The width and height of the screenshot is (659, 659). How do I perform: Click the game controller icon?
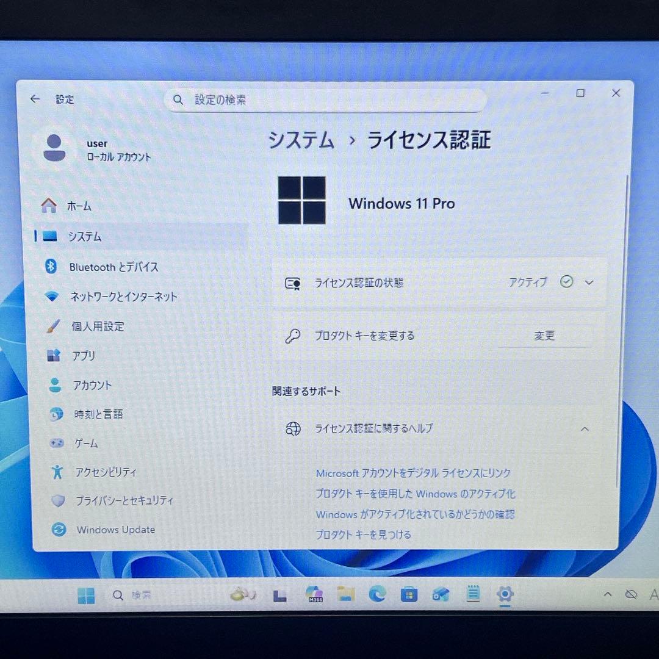pyautogui.click(x=56, y=443)
